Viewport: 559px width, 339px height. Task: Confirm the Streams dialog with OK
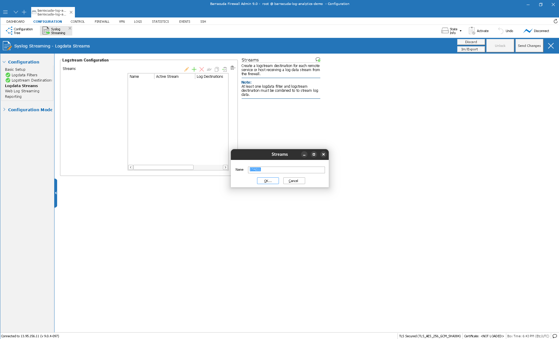[x=268, y=181]
